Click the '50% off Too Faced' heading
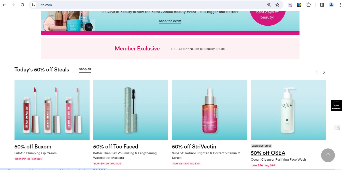 pos(116,147)
